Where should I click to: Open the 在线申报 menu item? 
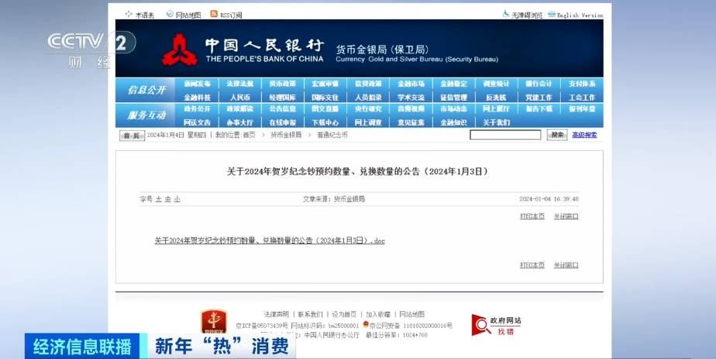point(283,123)
